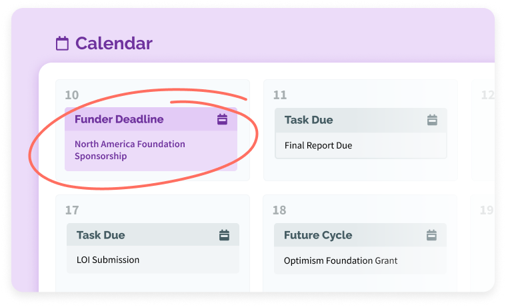This screenshot has width=506, height=307.
Task: Click the Funder Deadline calendar icon
Action: (x=223, y=119)
